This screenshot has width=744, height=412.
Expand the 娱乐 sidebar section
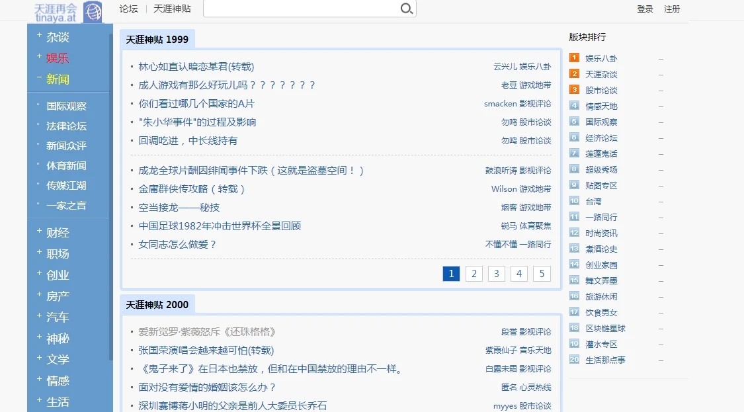58,58
